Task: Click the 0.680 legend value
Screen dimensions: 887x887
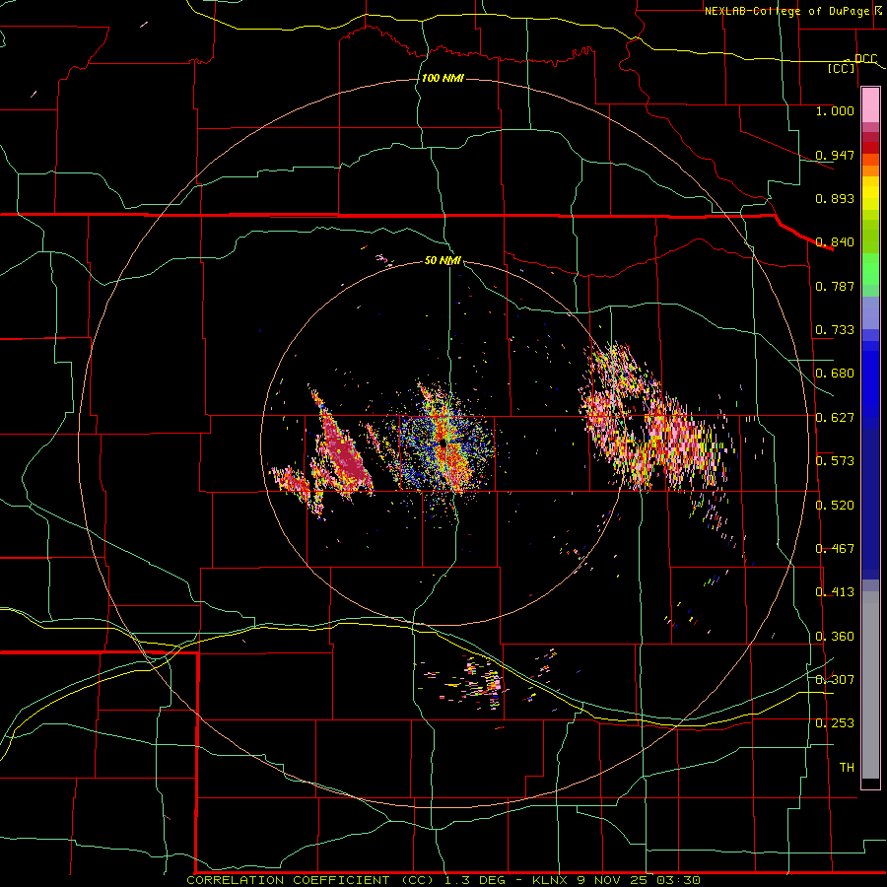Action: point(835,374)
